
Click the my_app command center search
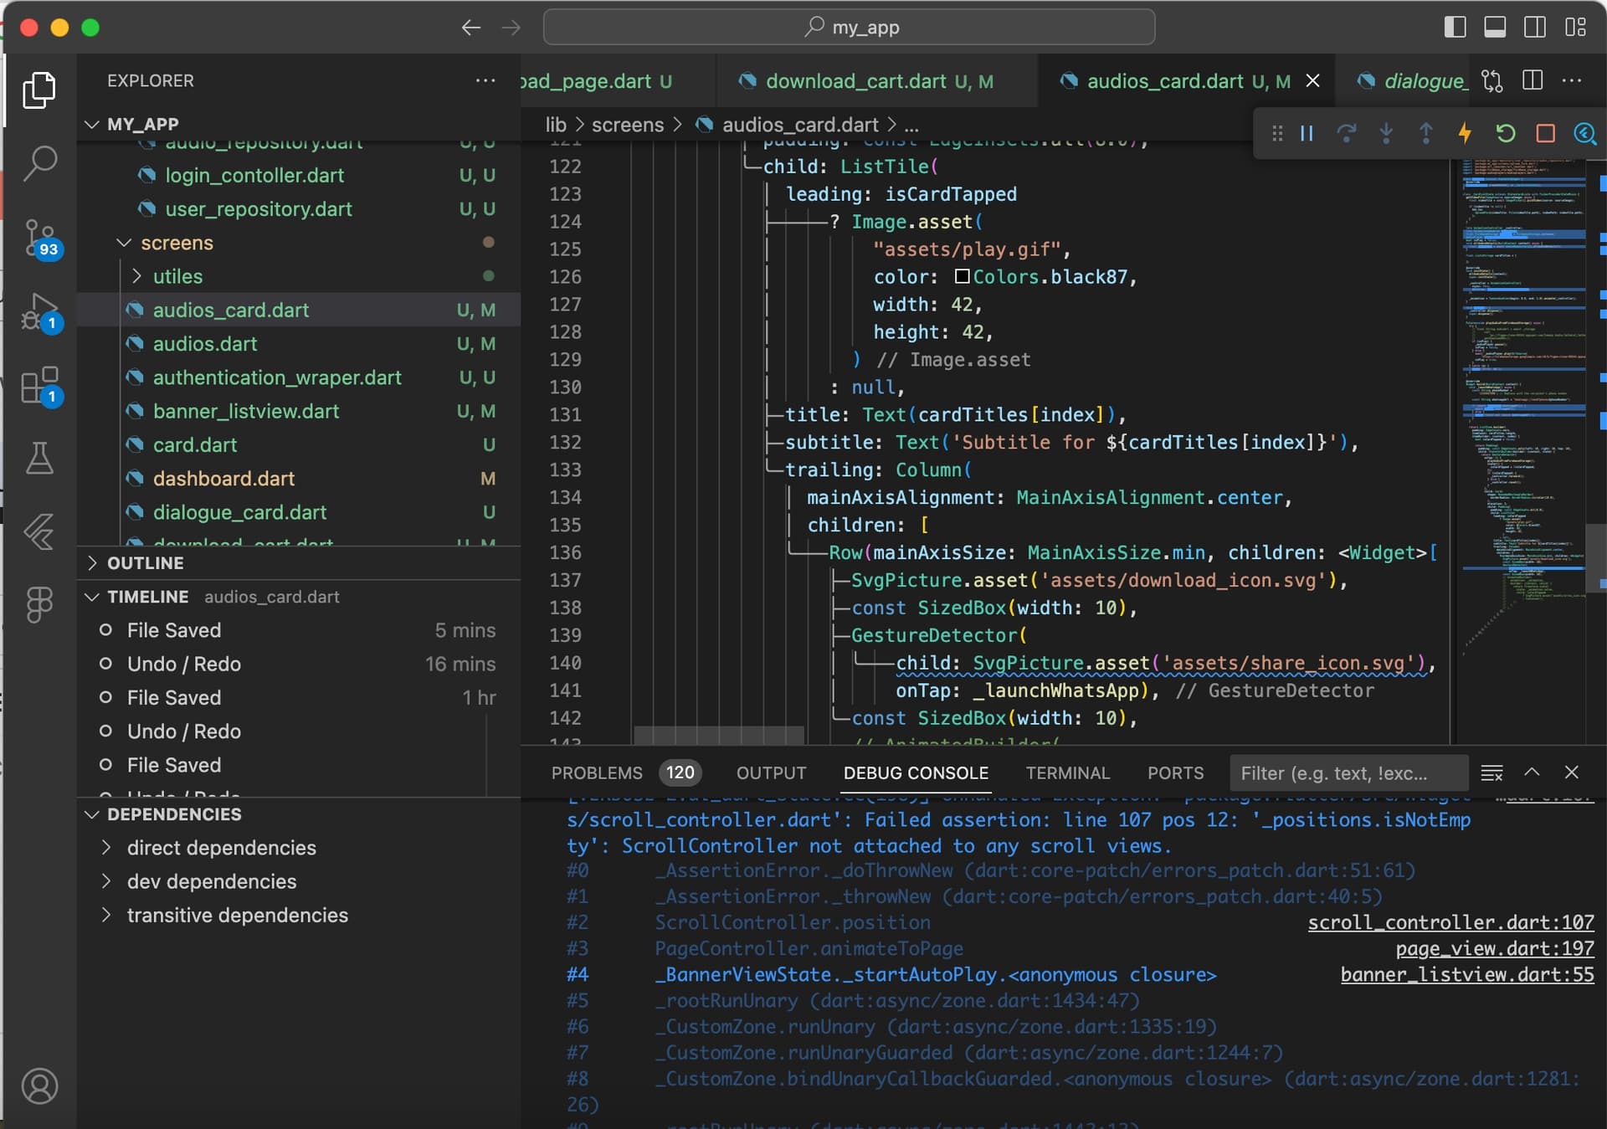[849, 28]
